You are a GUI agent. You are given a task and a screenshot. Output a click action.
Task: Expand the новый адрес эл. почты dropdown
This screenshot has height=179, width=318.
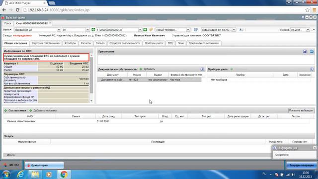tap(234, 30)
